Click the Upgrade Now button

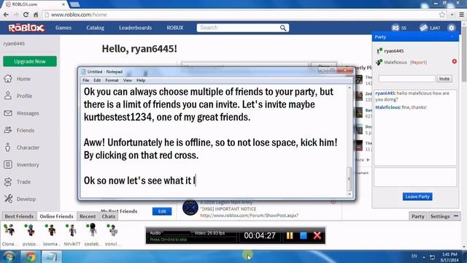point(30,61)
